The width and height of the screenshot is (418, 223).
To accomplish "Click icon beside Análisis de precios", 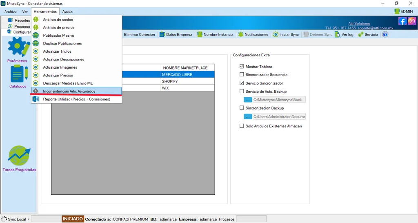I will [x=36, y=27].
